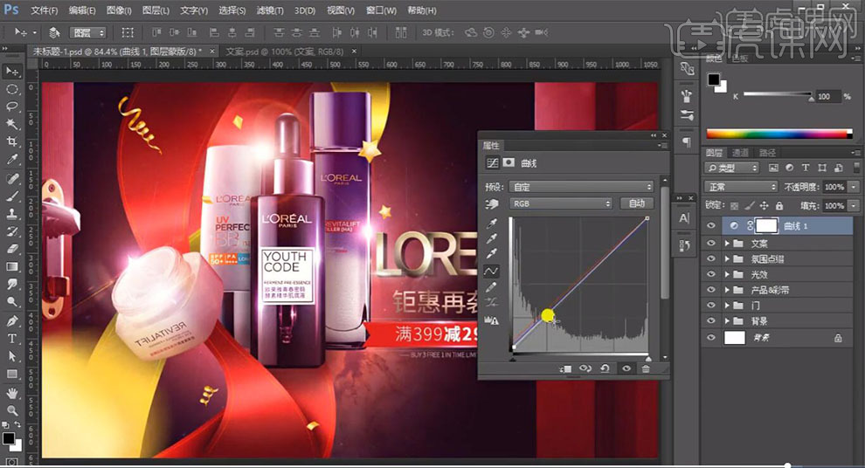The width and height of the screenshot is (865, 468).
Task: Open the 滤镜(T) menu
Action: (270, 10)
